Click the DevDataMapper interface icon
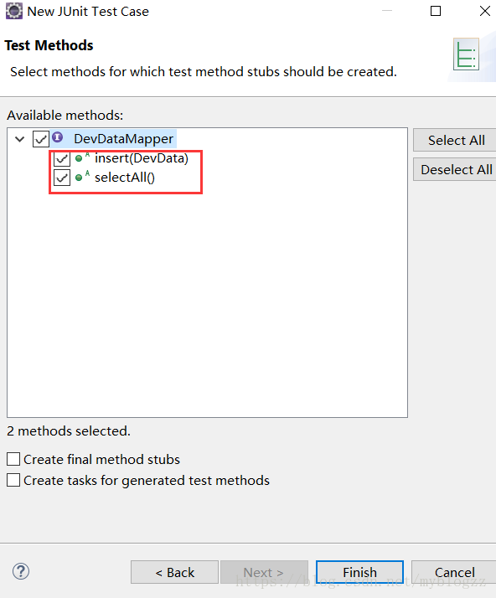Viewport: 496px width, 598px height. coord(58,137)
